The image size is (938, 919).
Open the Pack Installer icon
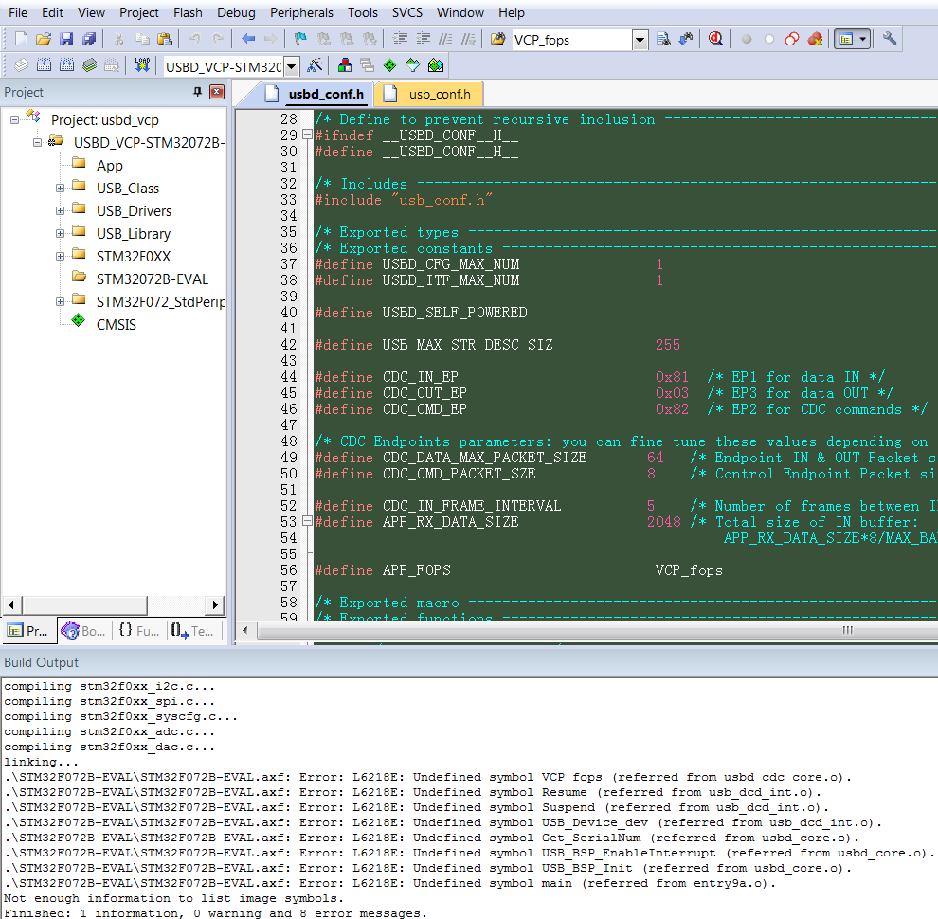tap(436, 65)
